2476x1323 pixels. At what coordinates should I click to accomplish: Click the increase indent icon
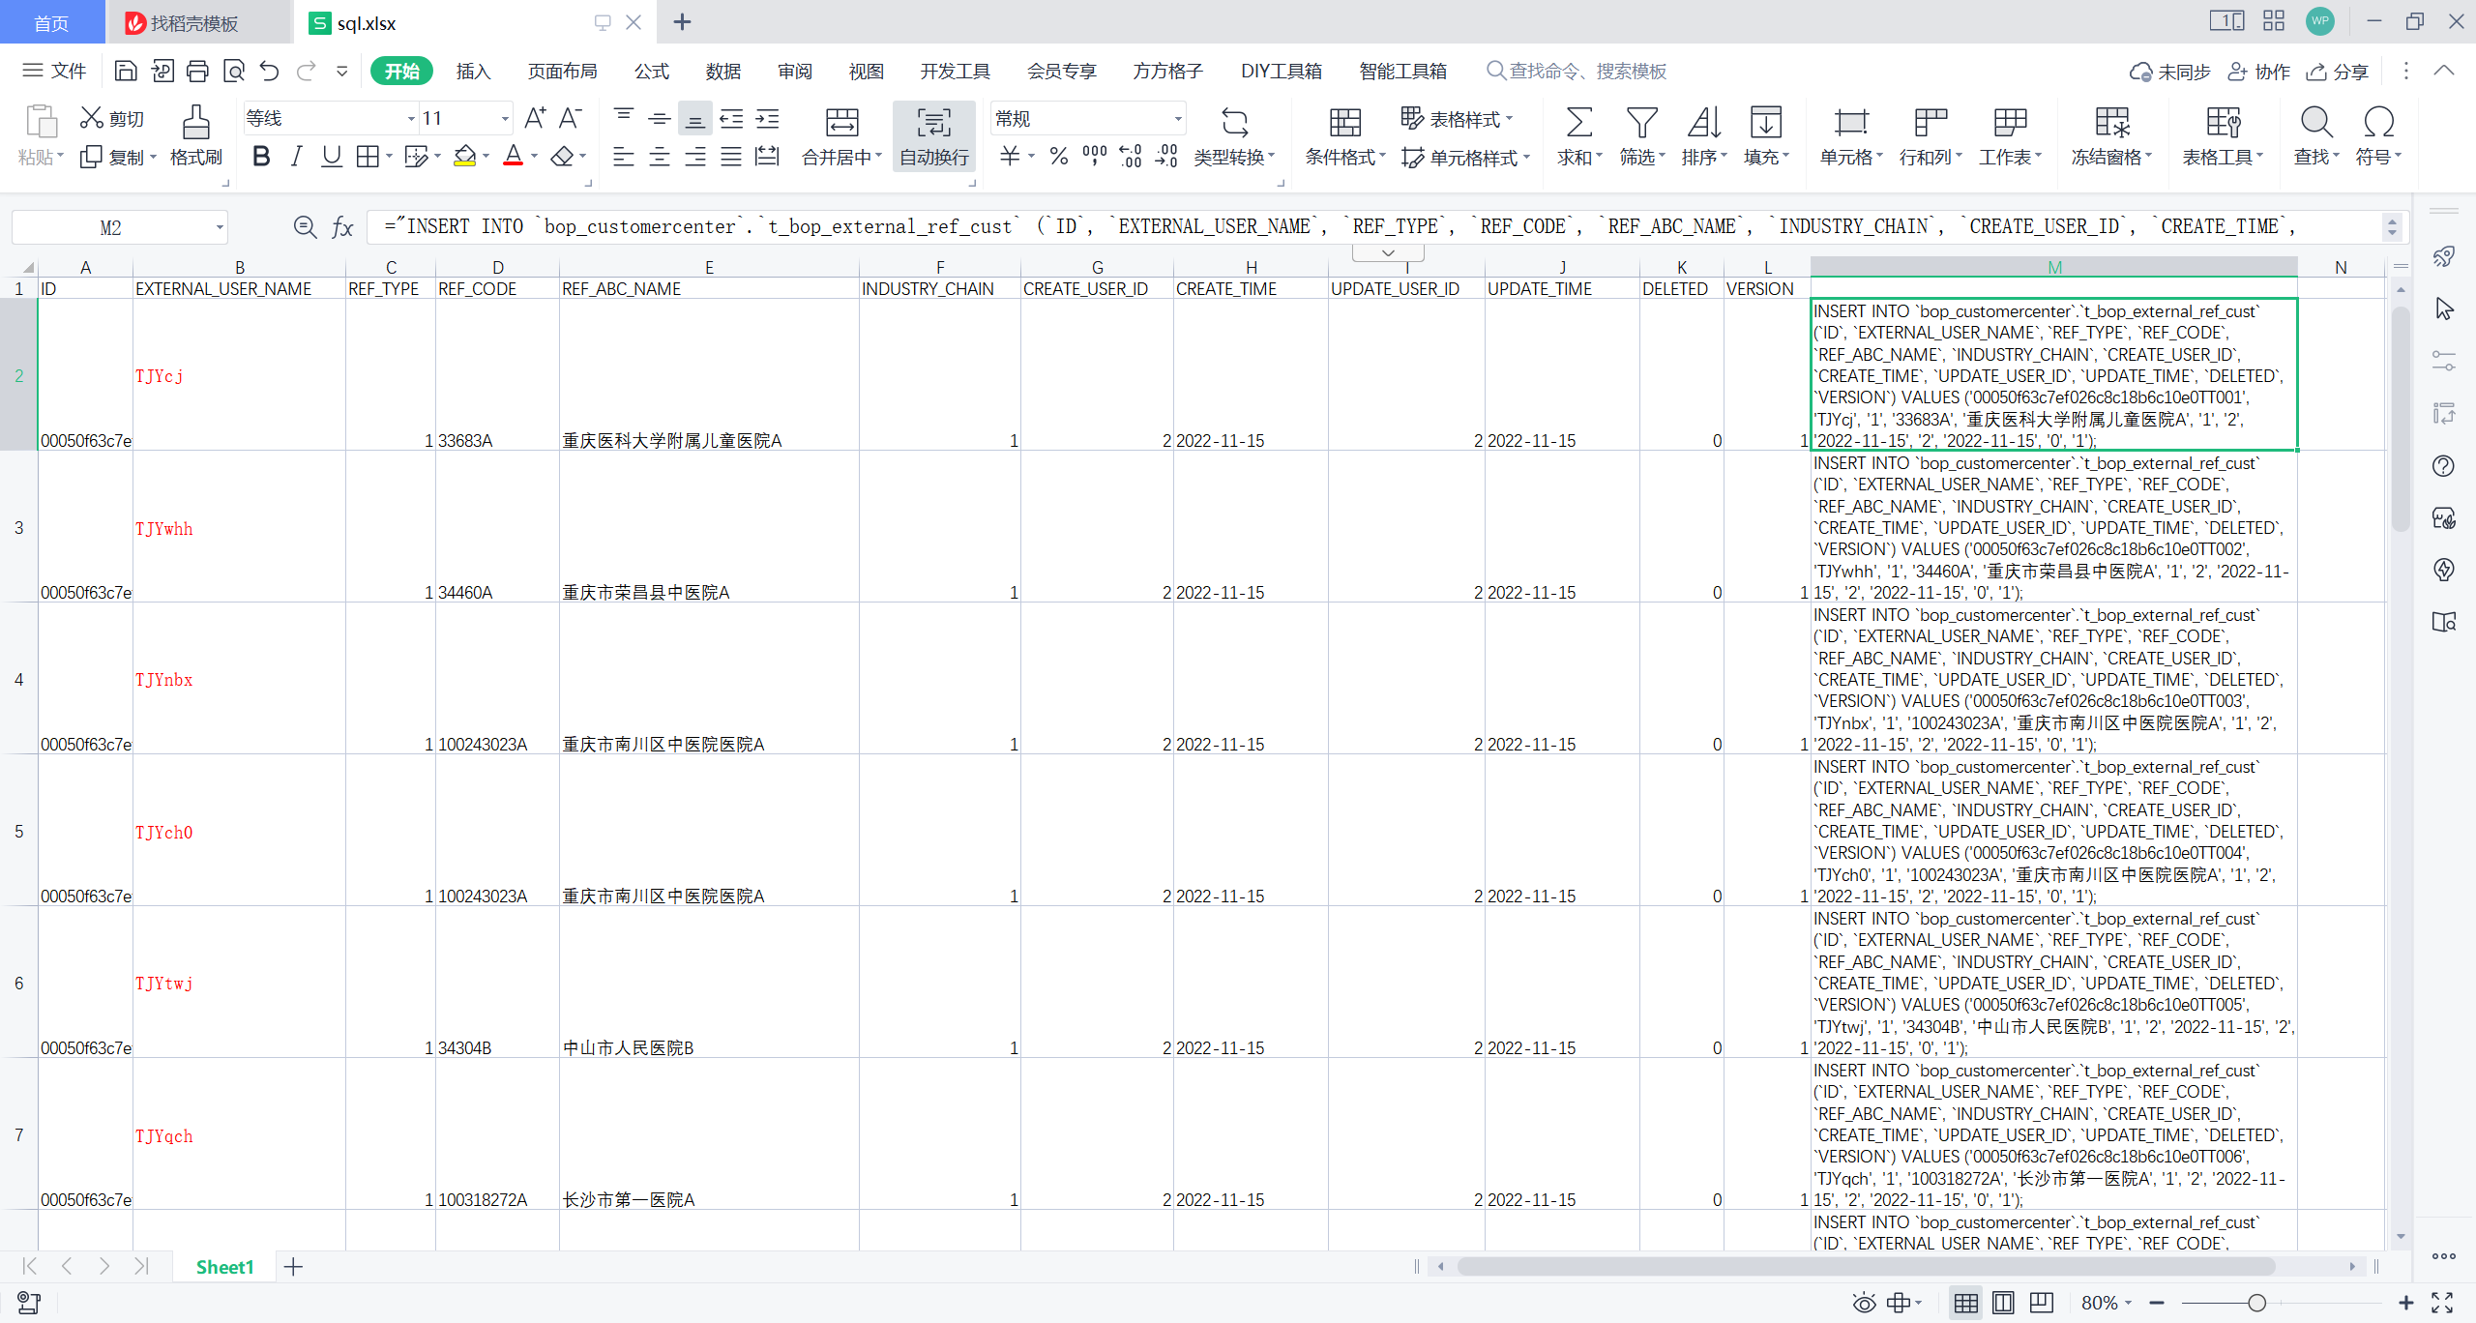click(768, 118)
